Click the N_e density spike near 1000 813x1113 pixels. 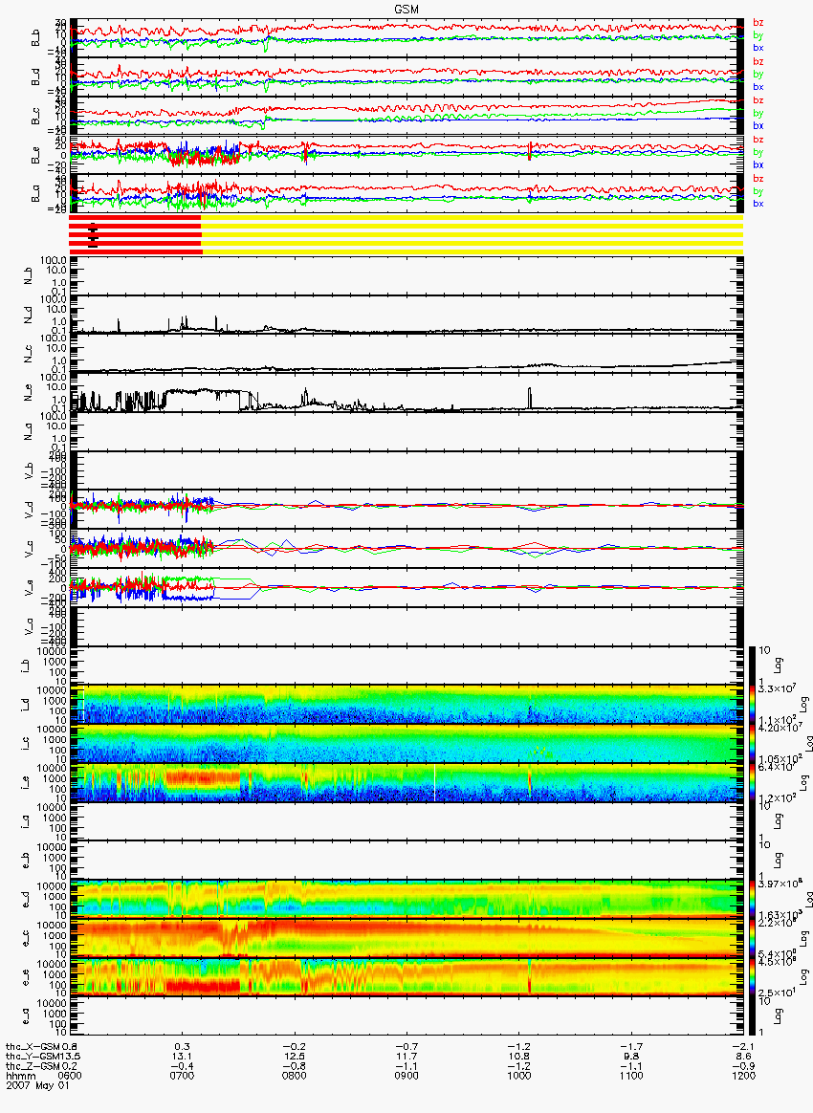tap(530, 398)
